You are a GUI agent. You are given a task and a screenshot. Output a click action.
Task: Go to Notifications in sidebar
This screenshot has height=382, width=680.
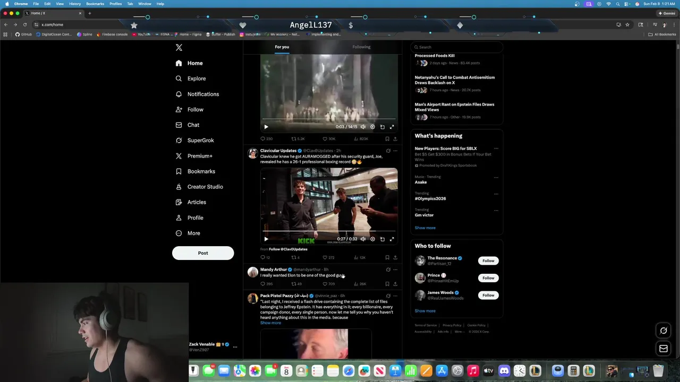(x=197, y=94)
